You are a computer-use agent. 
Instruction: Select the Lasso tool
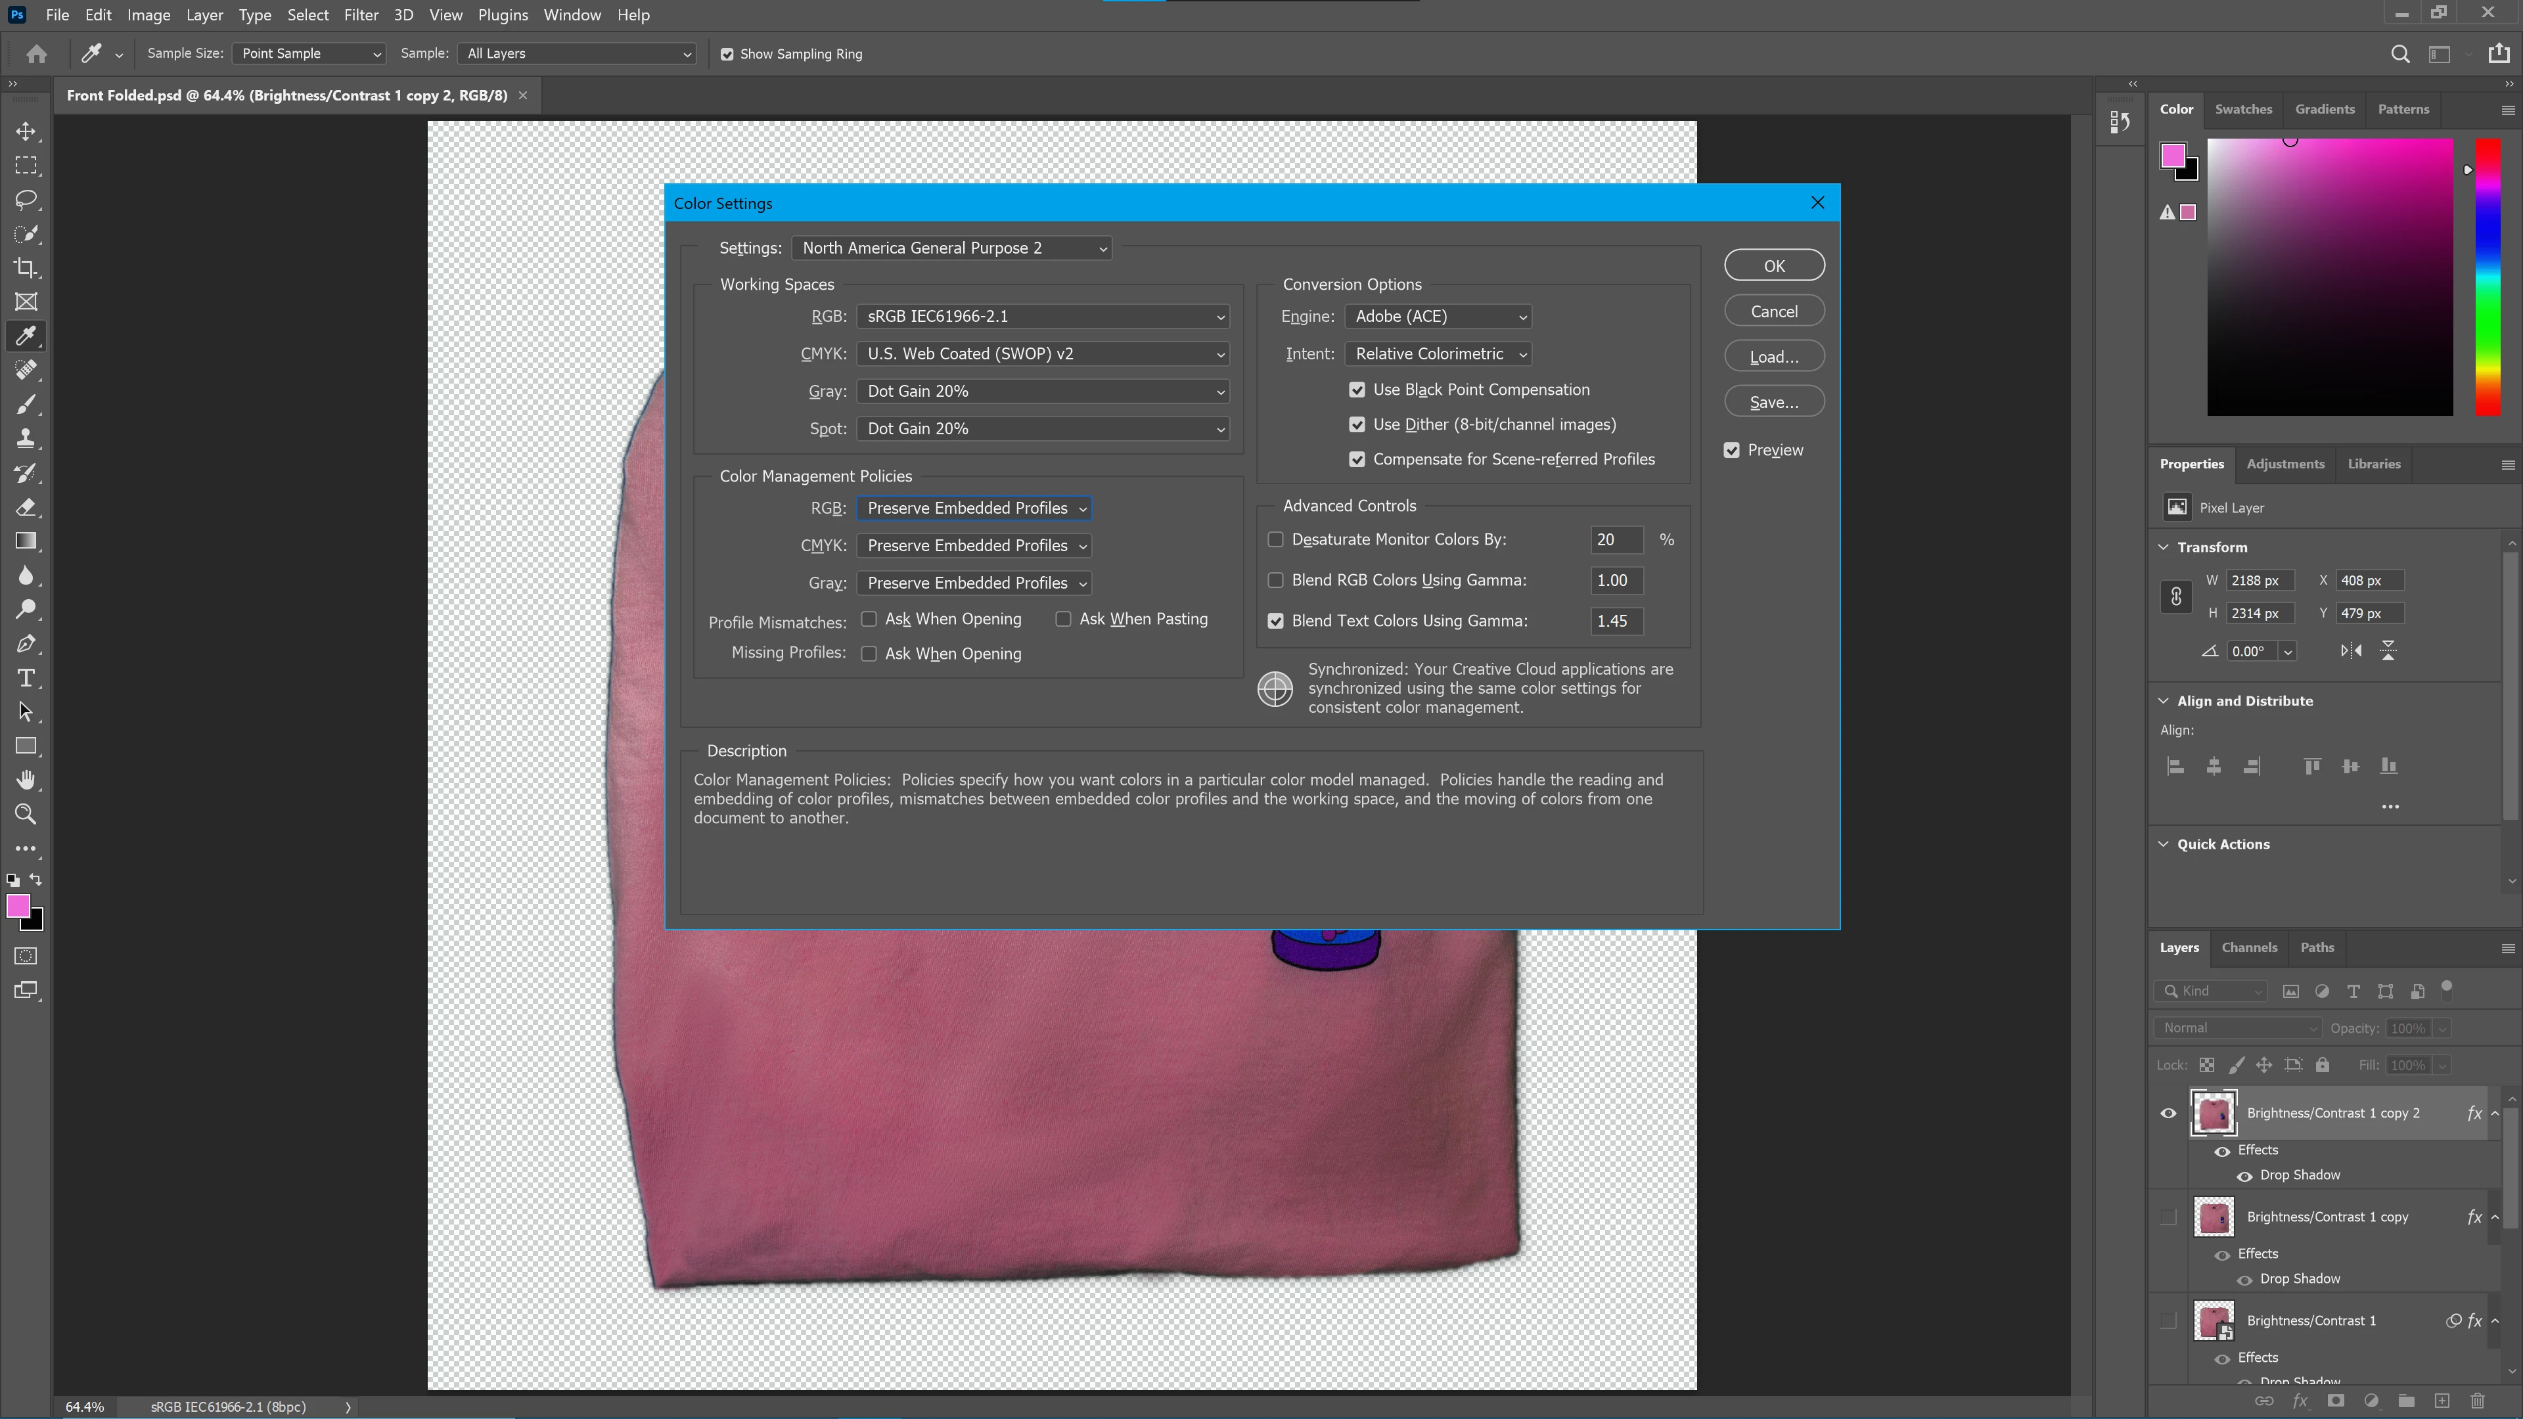(x=26, y=200)
